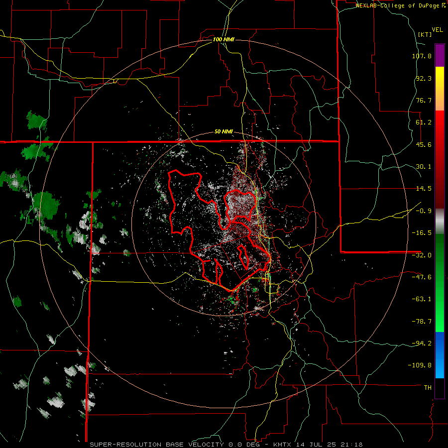
Task: Click the 107.8 velocity scale value
Action: [422, 56]
